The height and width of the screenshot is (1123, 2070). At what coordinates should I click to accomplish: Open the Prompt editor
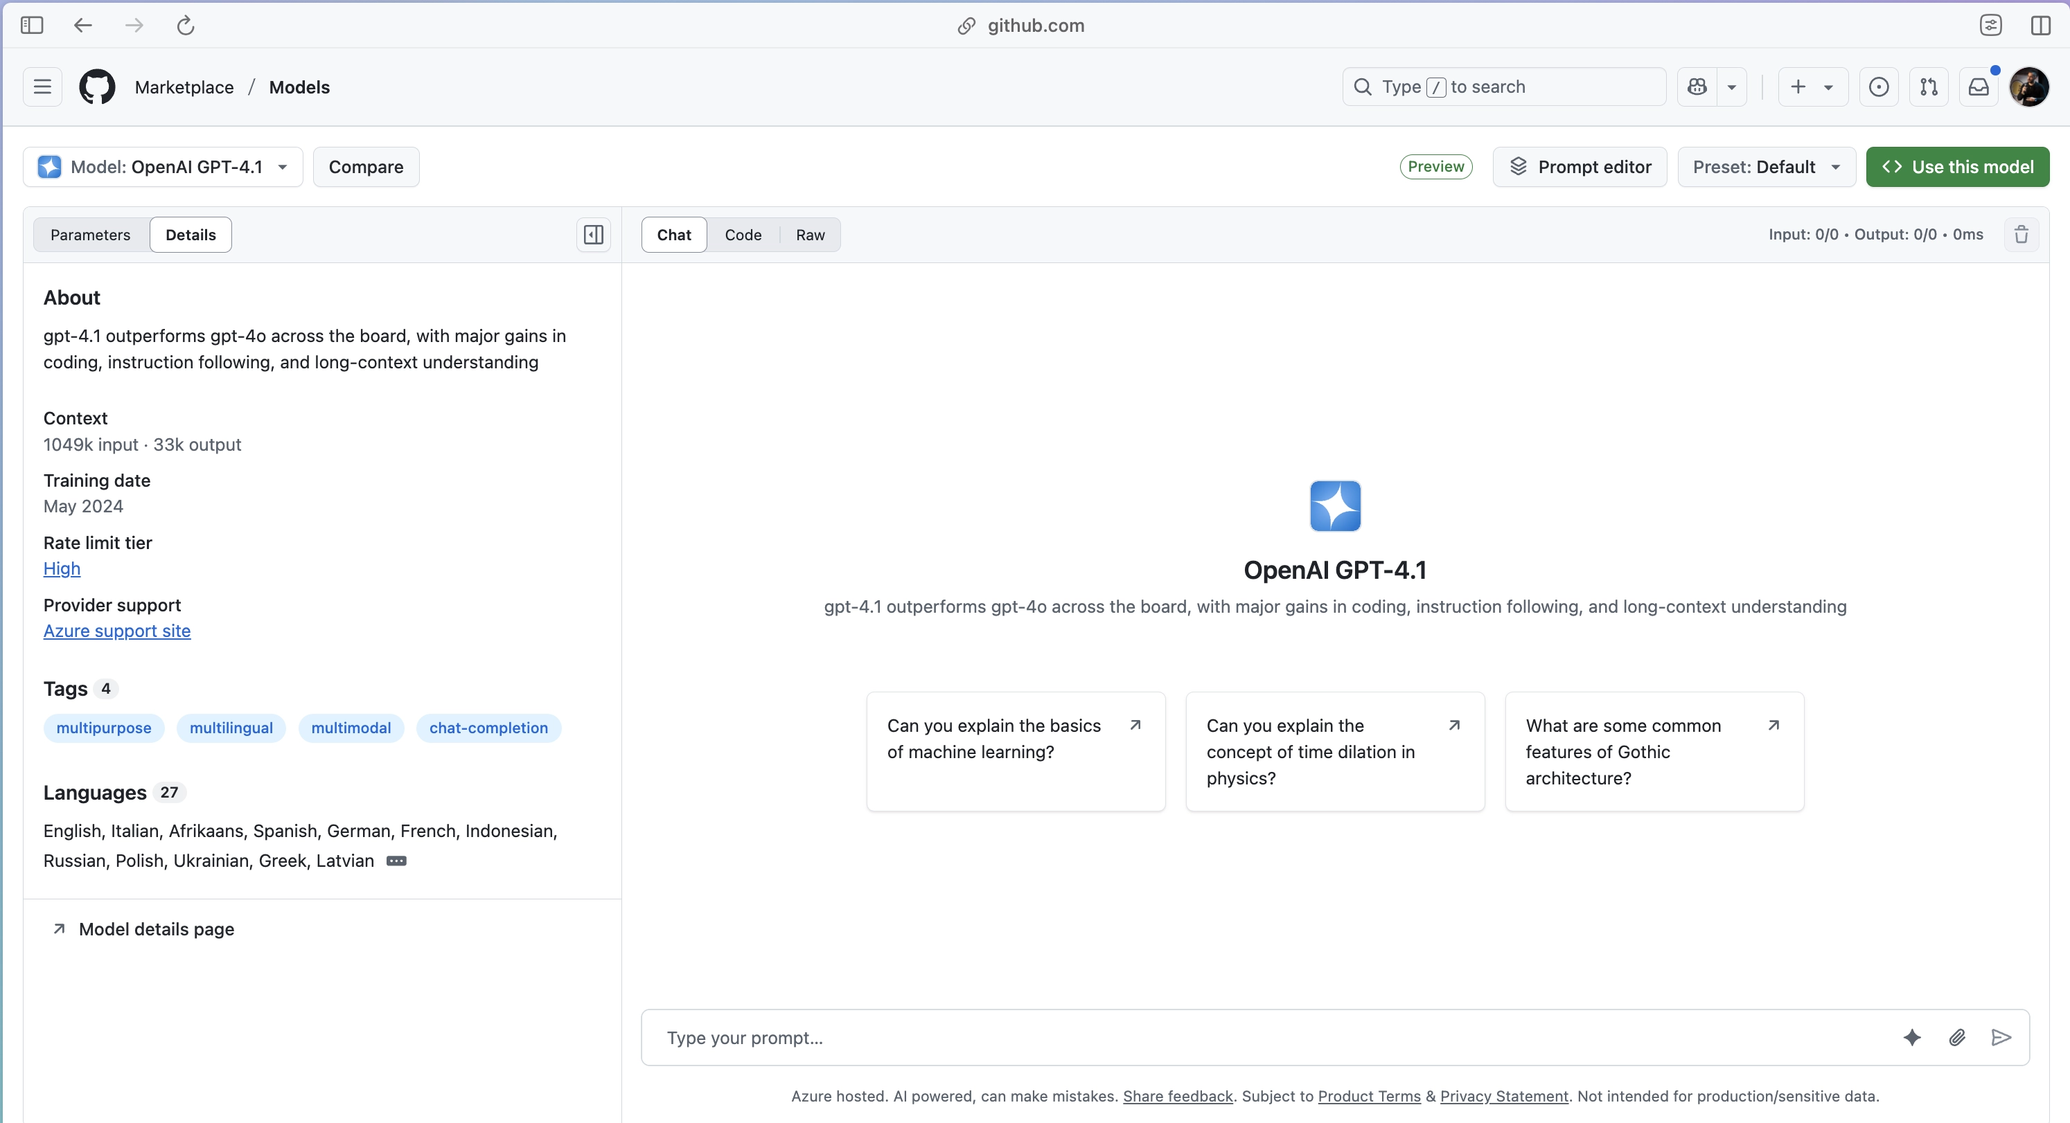click(x=1580, y=167)
